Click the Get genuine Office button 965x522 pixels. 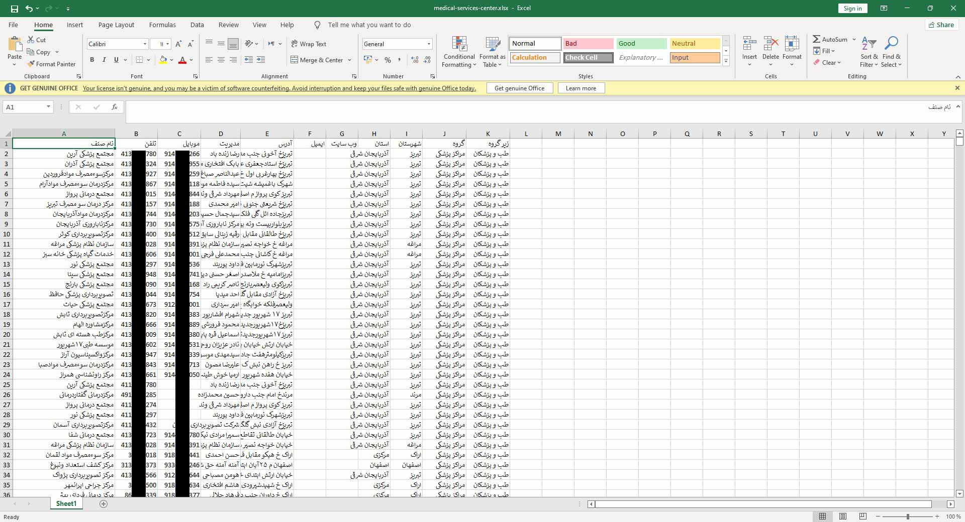coord(519,88)
